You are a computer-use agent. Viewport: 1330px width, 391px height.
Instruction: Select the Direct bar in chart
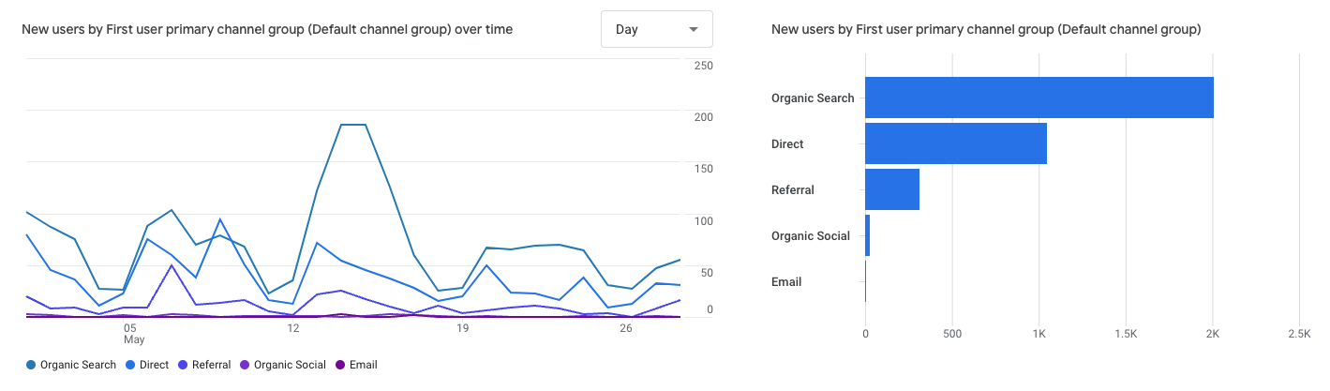click(955, 143)
